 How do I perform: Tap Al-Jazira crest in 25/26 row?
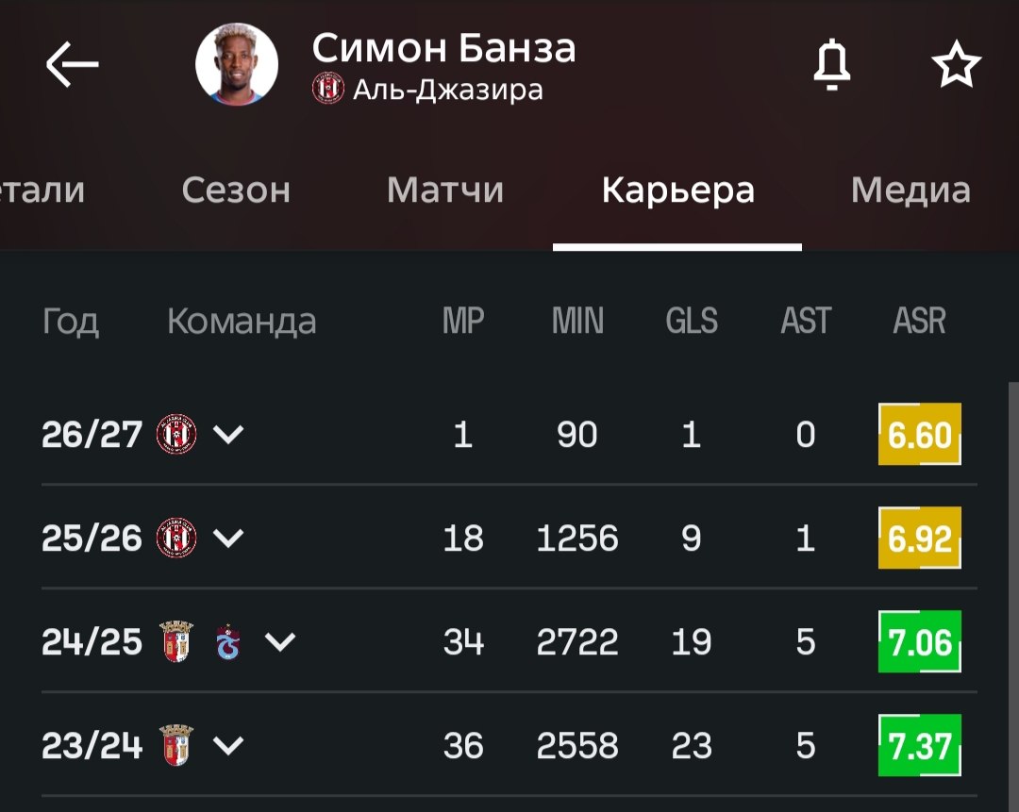(176, 538)
